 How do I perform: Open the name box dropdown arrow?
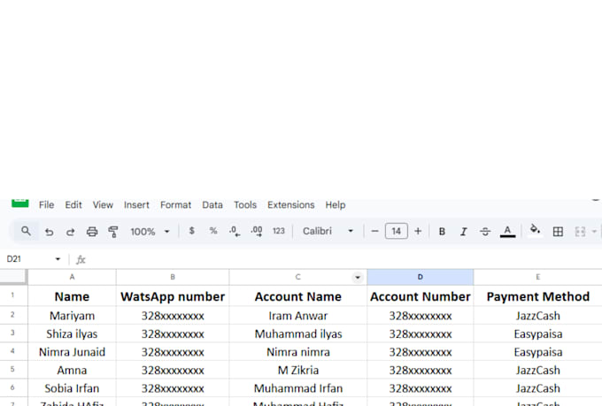pos(58,259)
